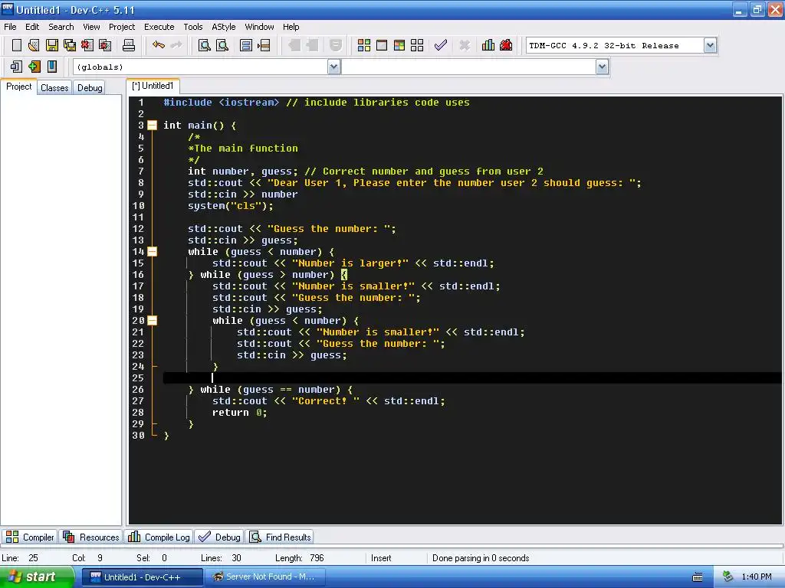Open the Compiler bottom tab
785x588 pixels.
coord(30,537)
